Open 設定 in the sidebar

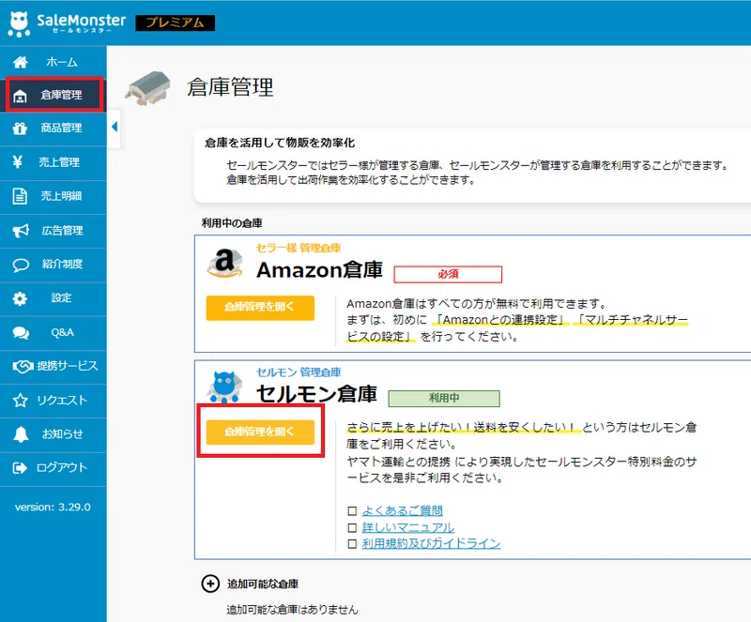click(x=61, y=297)
